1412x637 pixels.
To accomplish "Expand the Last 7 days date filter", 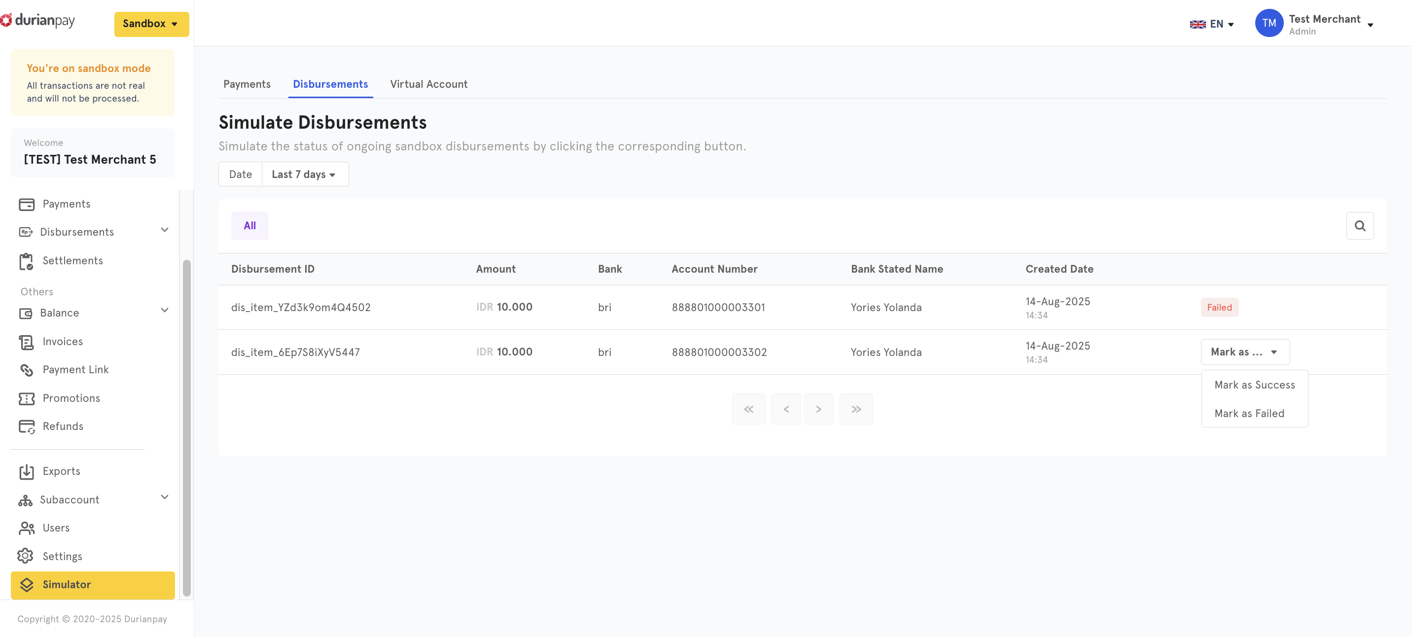I will [304, 175].
